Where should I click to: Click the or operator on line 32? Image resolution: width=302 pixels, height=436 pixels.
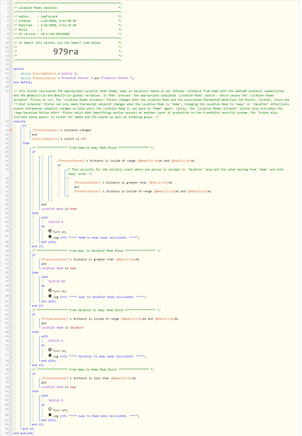59,165
